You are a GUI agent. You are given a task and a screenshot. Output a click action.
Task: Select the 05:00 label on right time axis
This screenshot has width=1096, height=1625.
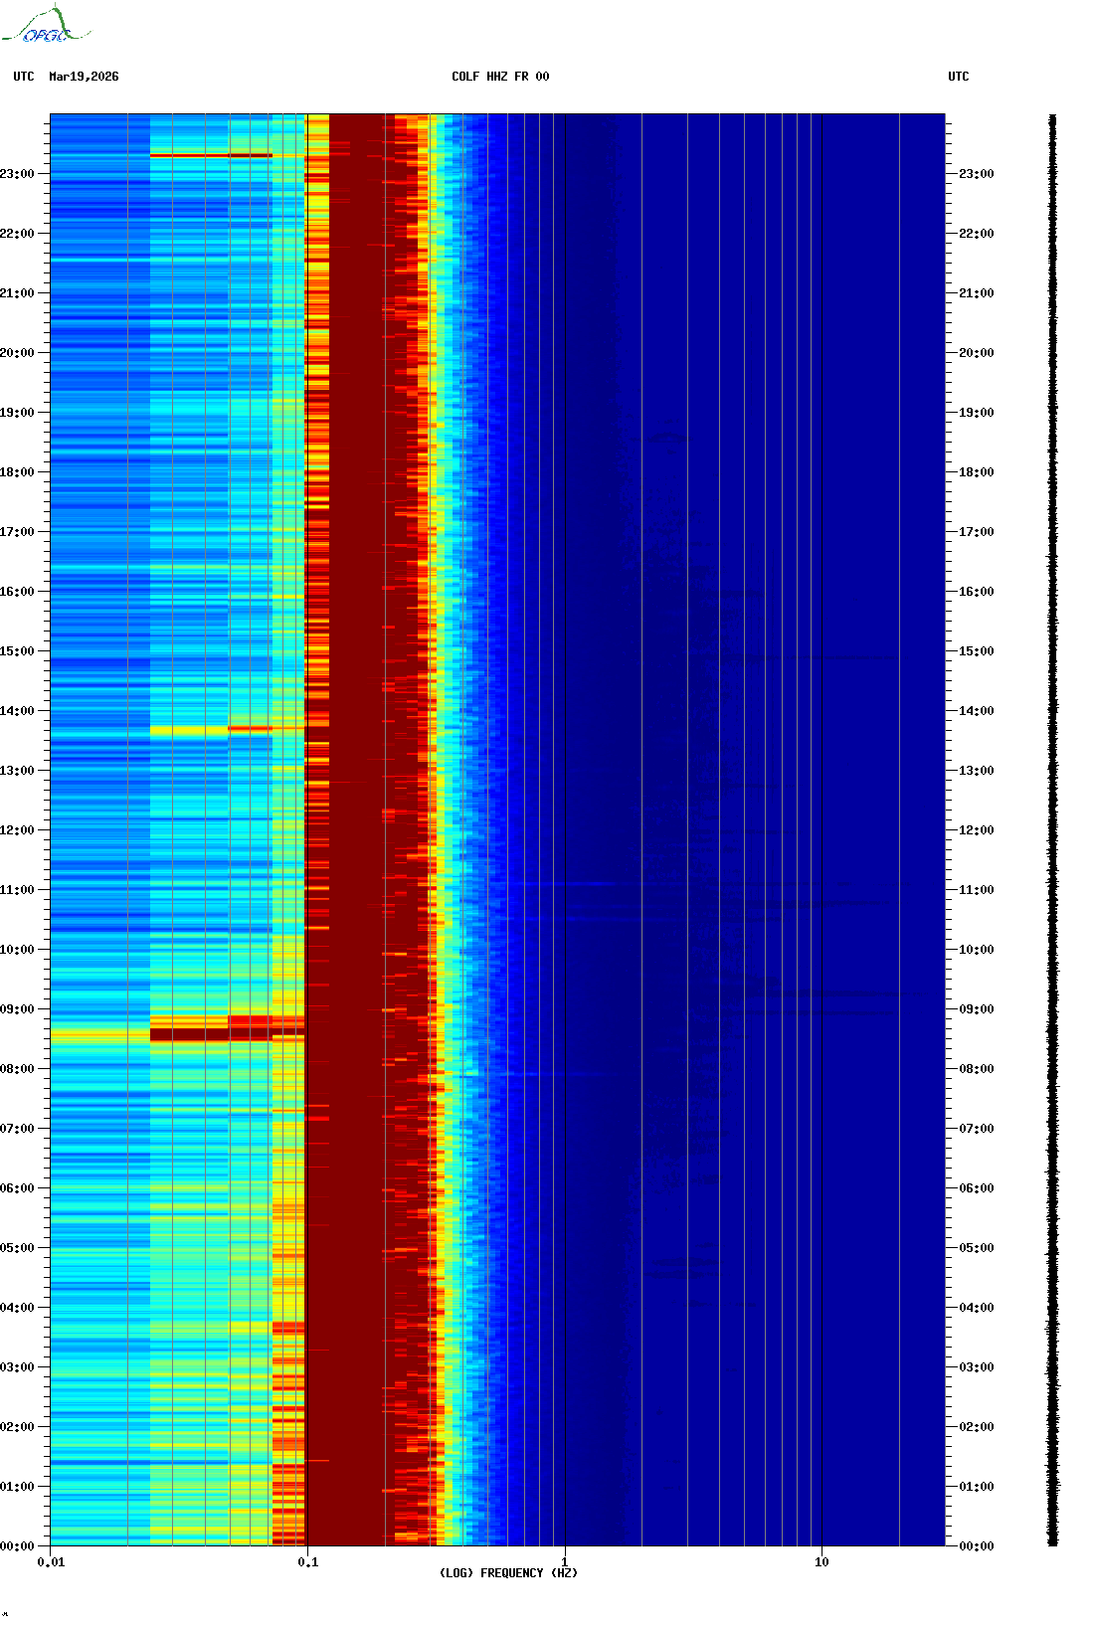[976, 1248]
